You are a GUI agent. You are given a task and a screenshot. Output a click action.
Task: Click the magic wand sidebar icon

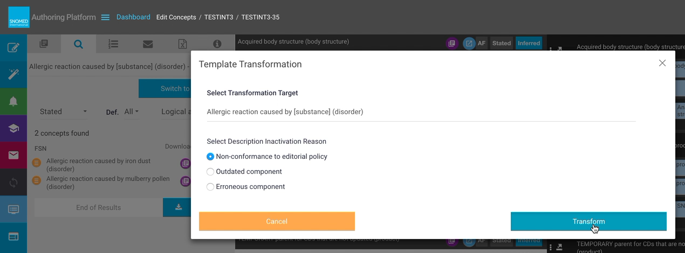[13, 74]
